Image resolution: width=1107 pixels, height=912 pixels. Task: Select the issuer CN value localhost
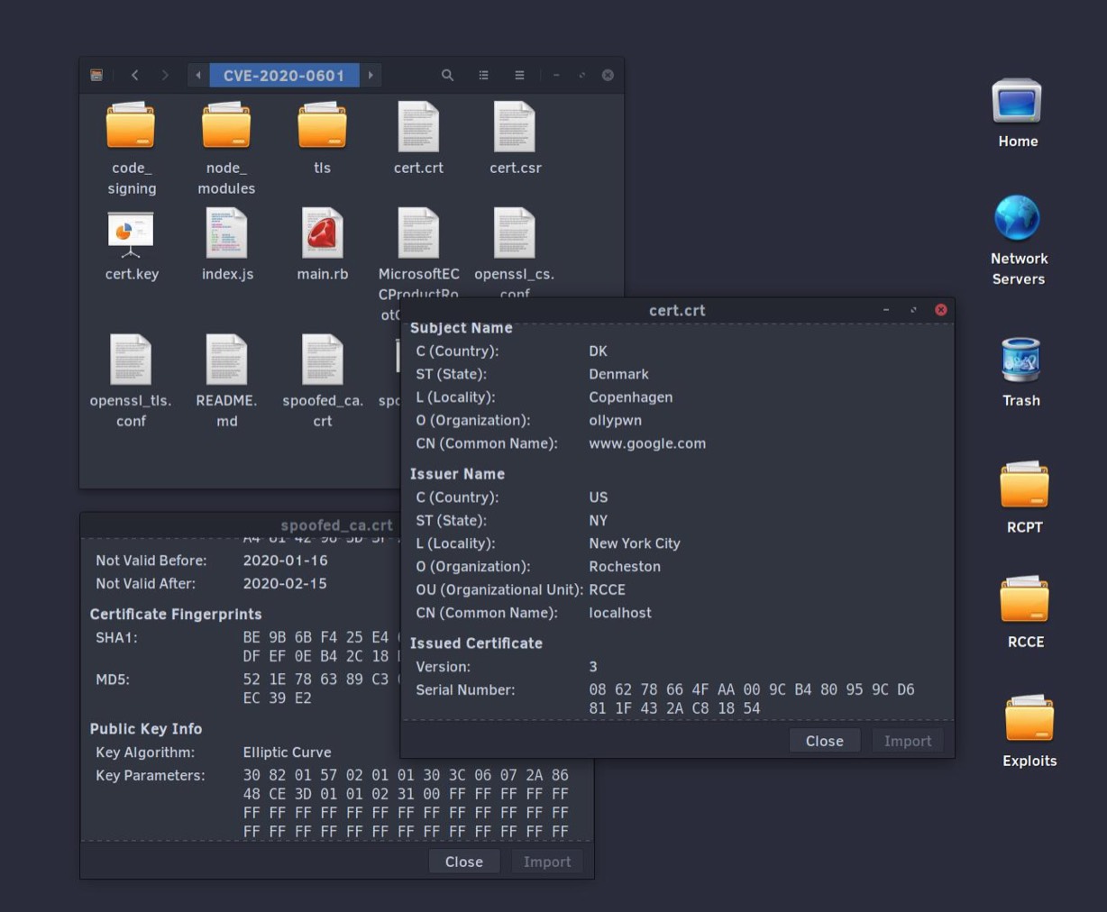620,613
